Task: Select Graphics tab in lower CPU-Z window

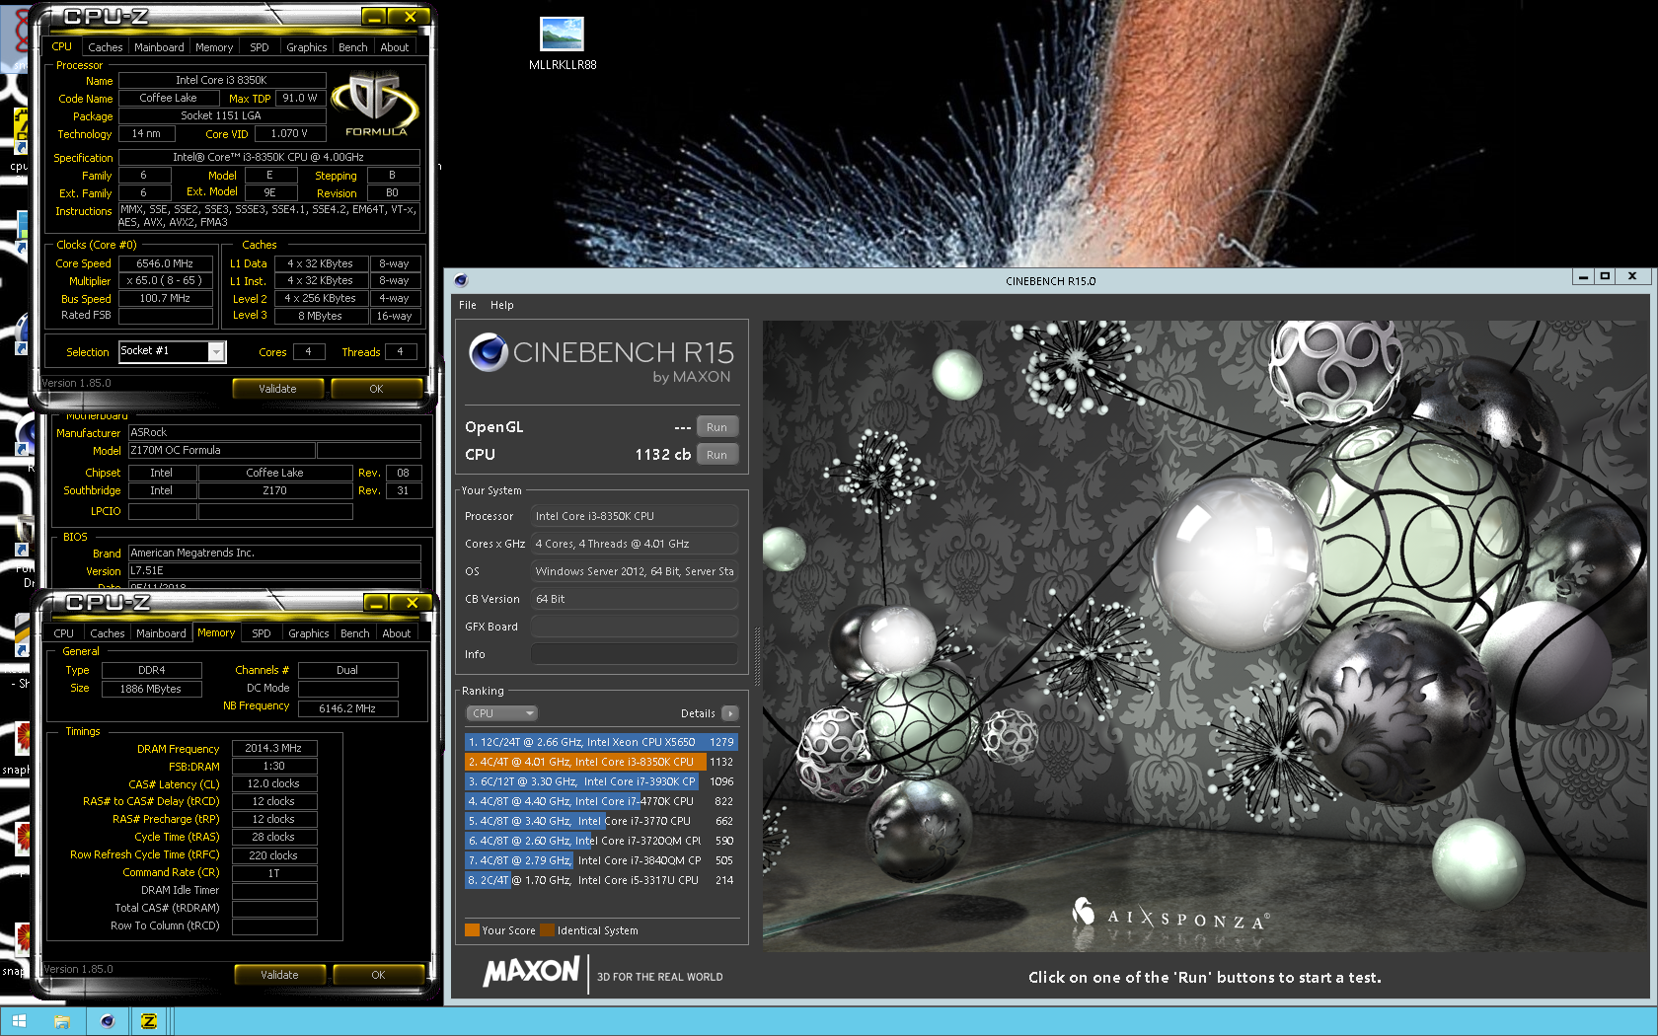Action: point(309,633)
